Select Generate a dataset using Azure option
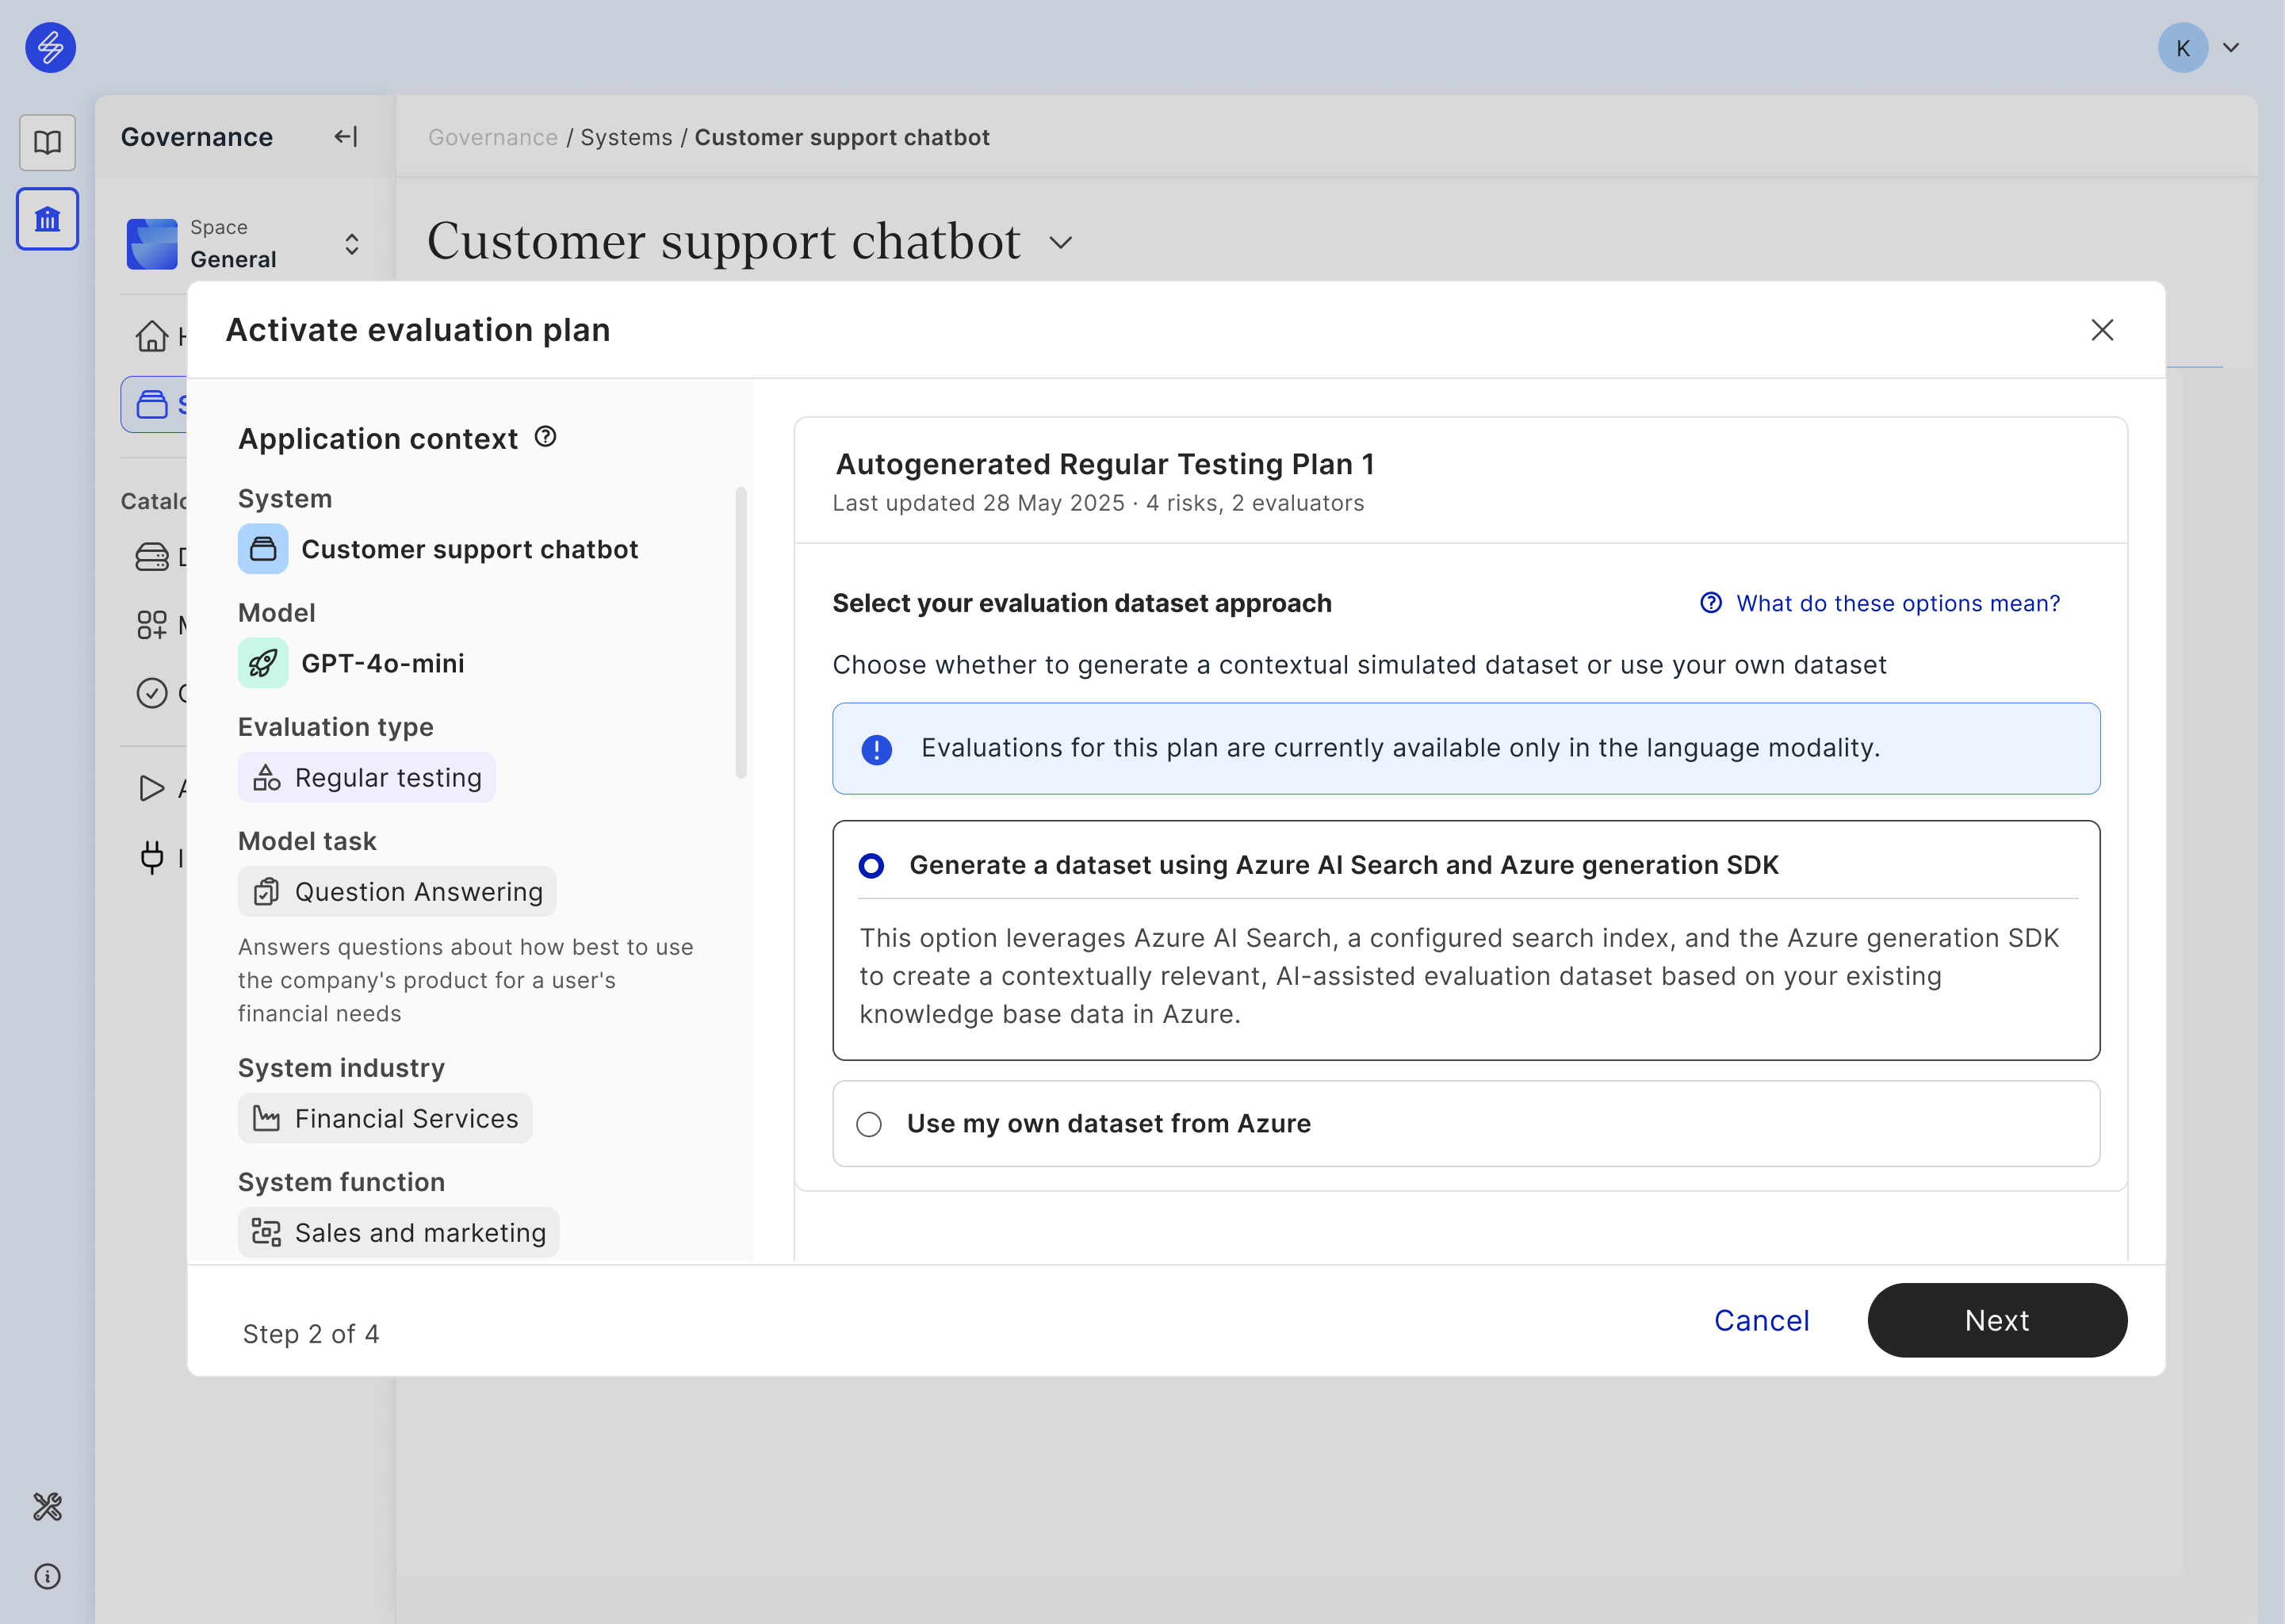 (x=871, y=865)
